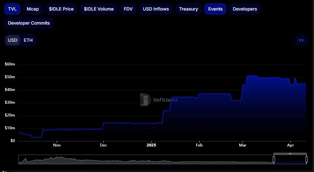Enable the FDV metric
This screenshot has height=172, width=314.
(x=128, y=9)
